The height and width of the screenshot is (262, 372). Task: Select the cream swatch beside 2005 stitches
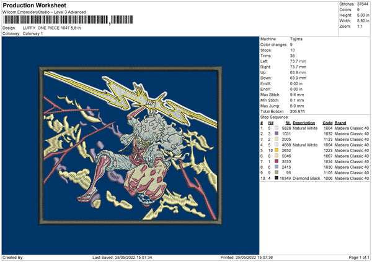[x=277, y=139]
